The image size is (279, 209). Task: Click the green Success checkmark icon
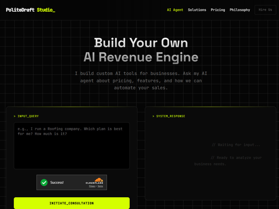pos(44,182)
